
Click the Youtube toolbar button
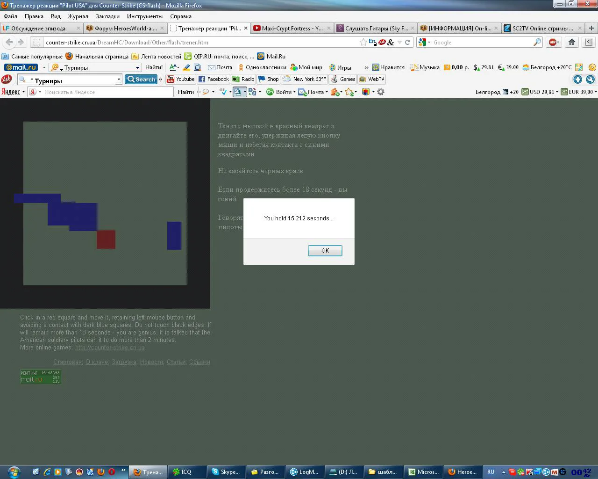click(181, 79)
